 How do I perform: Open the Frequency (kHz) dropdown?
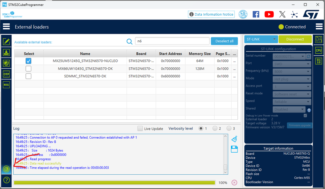click(292, 72)
